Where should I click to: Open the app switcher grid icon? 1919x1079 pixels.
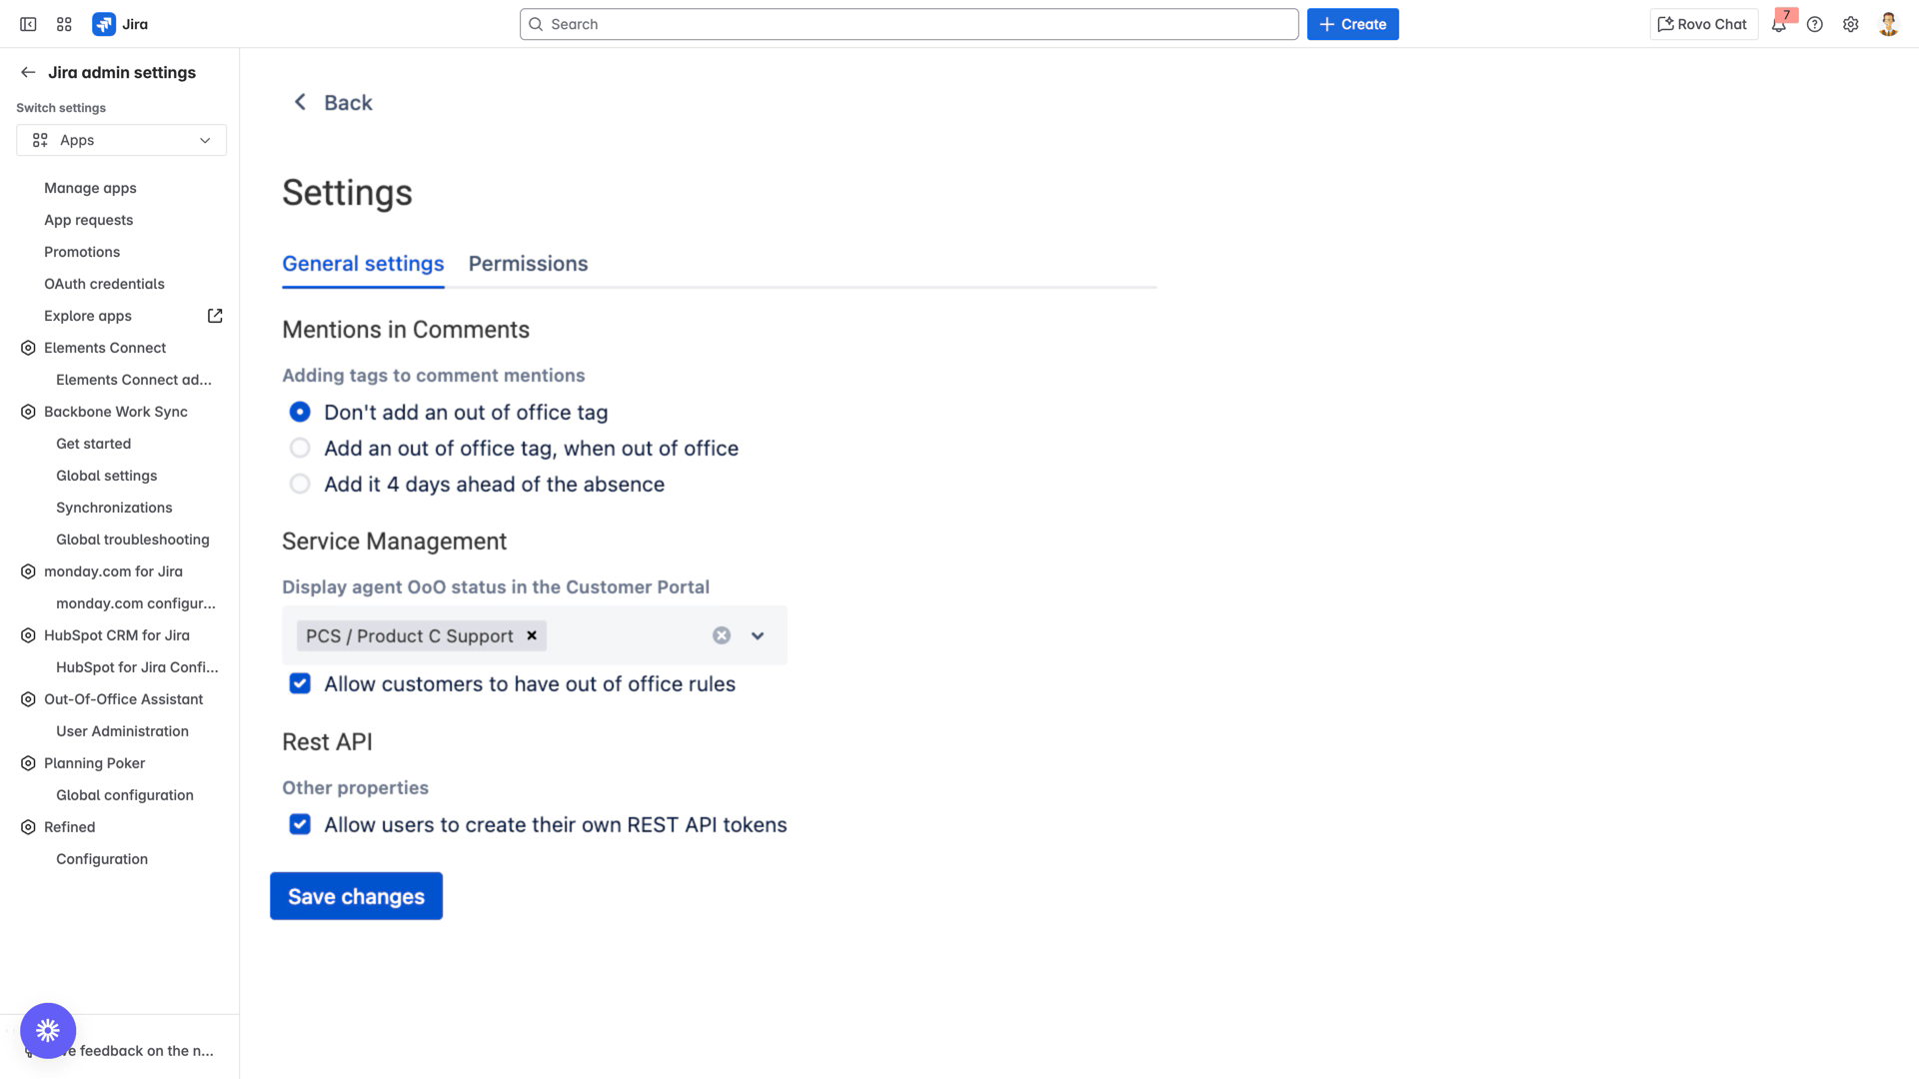tap(64, 24)
